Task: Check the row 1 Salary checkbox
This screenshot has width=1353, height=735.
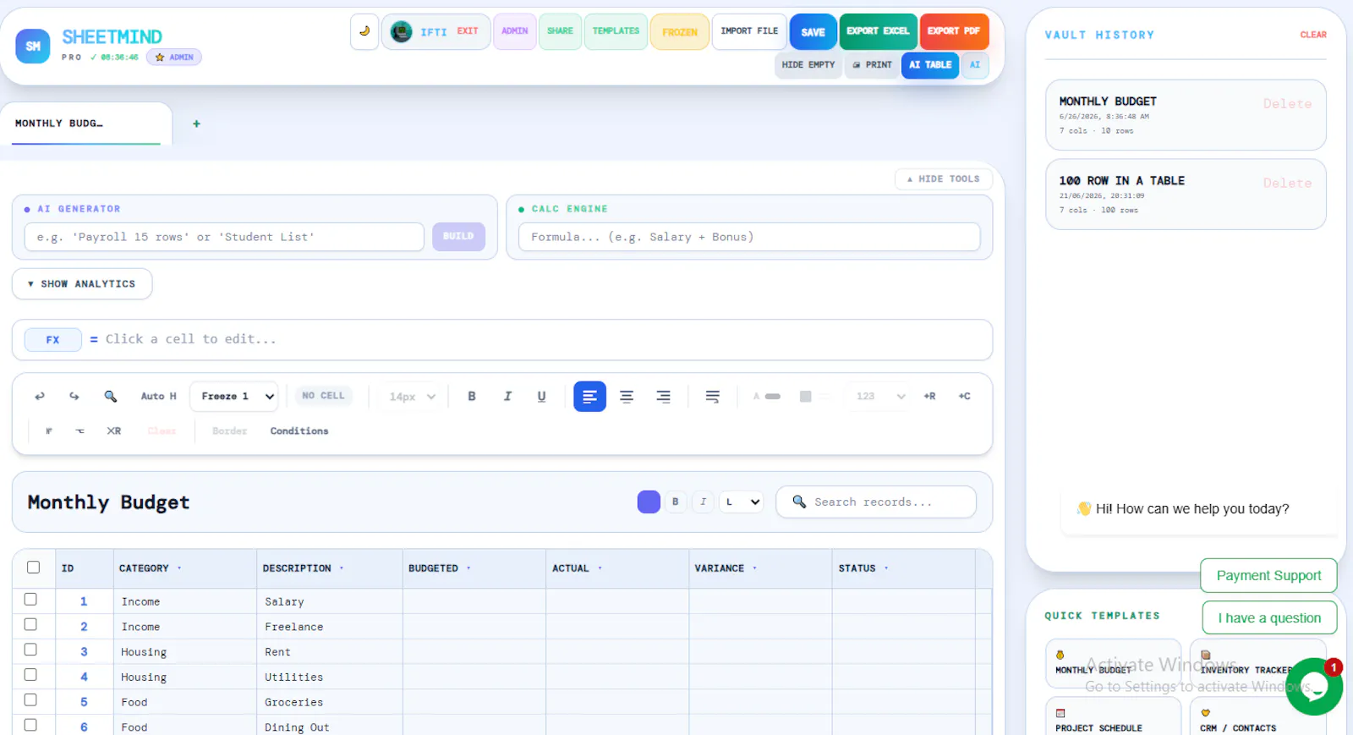Action: pos(30,599)
